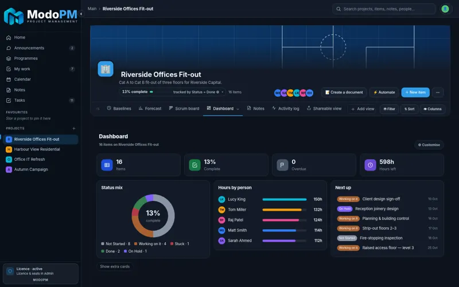Click the Licence active panel

[x=40, y=274]
